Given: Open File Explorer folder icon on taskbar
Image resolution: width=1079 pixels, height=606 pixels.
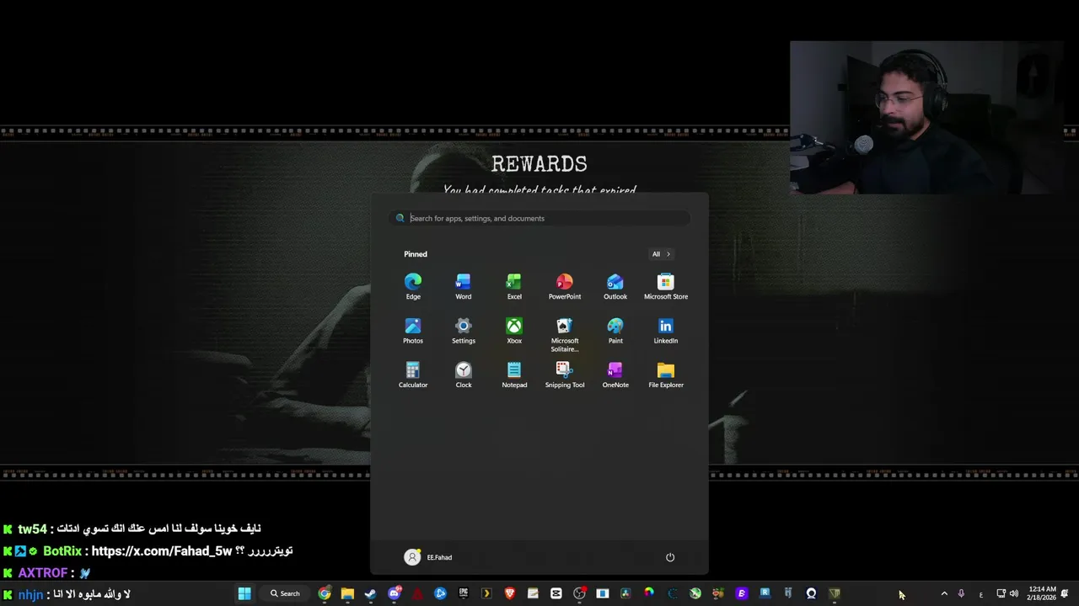Looking at the screenshot, I should pyautogui.click(x=347, y=593).
